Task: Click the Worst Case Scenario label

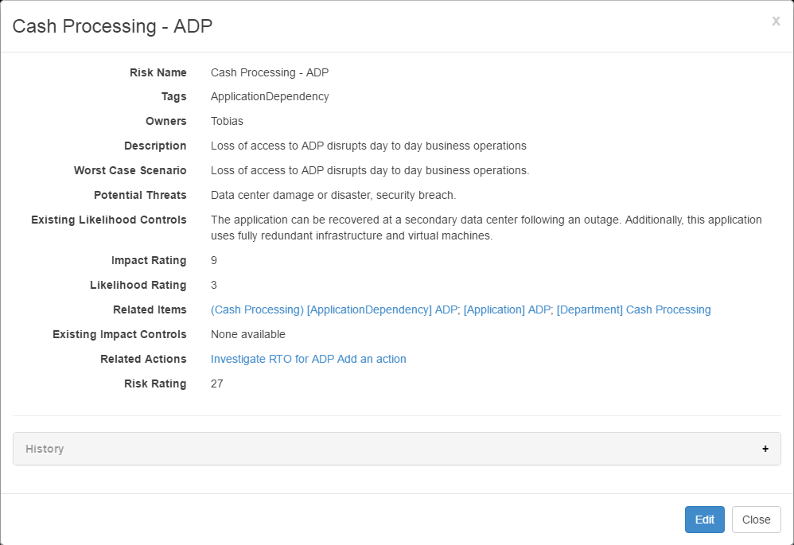Action: coord(130,171)
